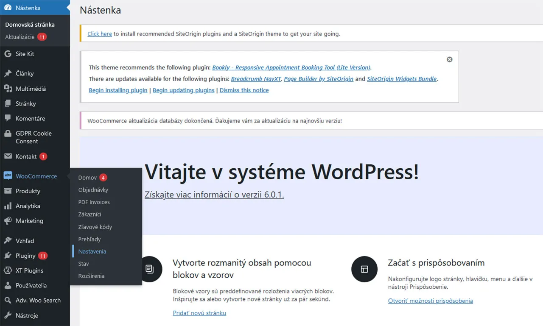The width and height of the screenshot is (543, 326).
Task: Click the Vzhľad paintbrush icon
Action: pyautogui.click(x=8, y=240)
